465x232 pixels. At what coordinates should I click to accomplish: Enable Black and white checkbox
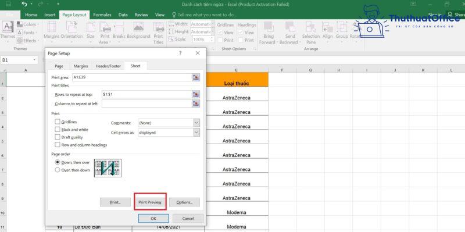58,129
